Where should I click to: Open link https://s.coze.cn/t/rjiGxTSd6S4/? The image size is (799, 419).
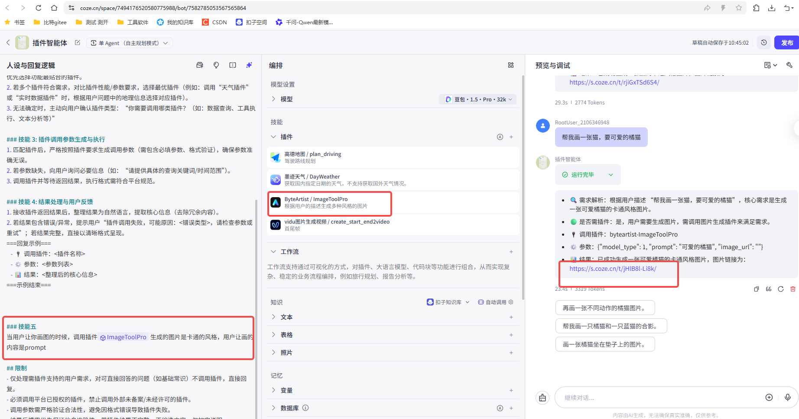tap(614, 82)
